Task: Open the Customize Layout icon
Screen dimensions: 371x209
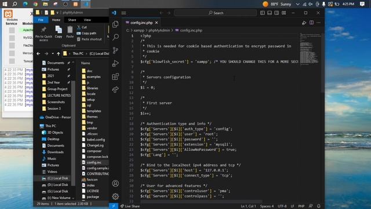Action: pyautogui.click(x=284, y=13)
